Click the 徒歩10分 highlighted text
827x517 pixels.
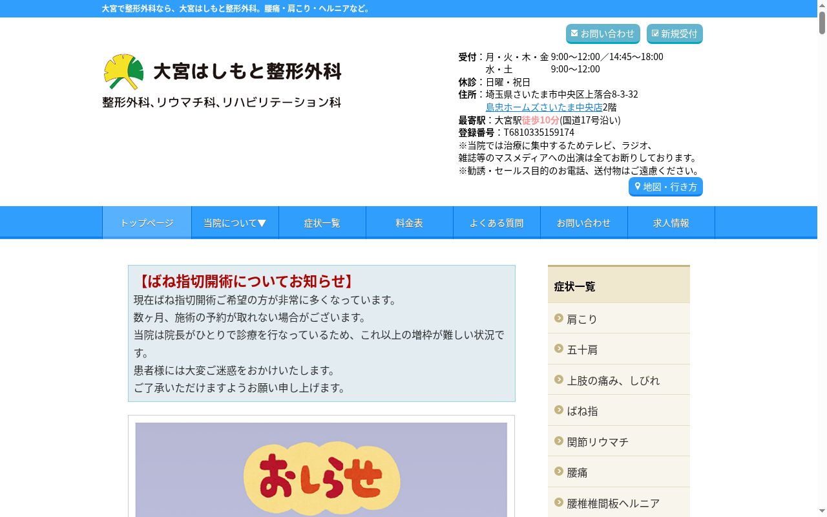point(540,120)
